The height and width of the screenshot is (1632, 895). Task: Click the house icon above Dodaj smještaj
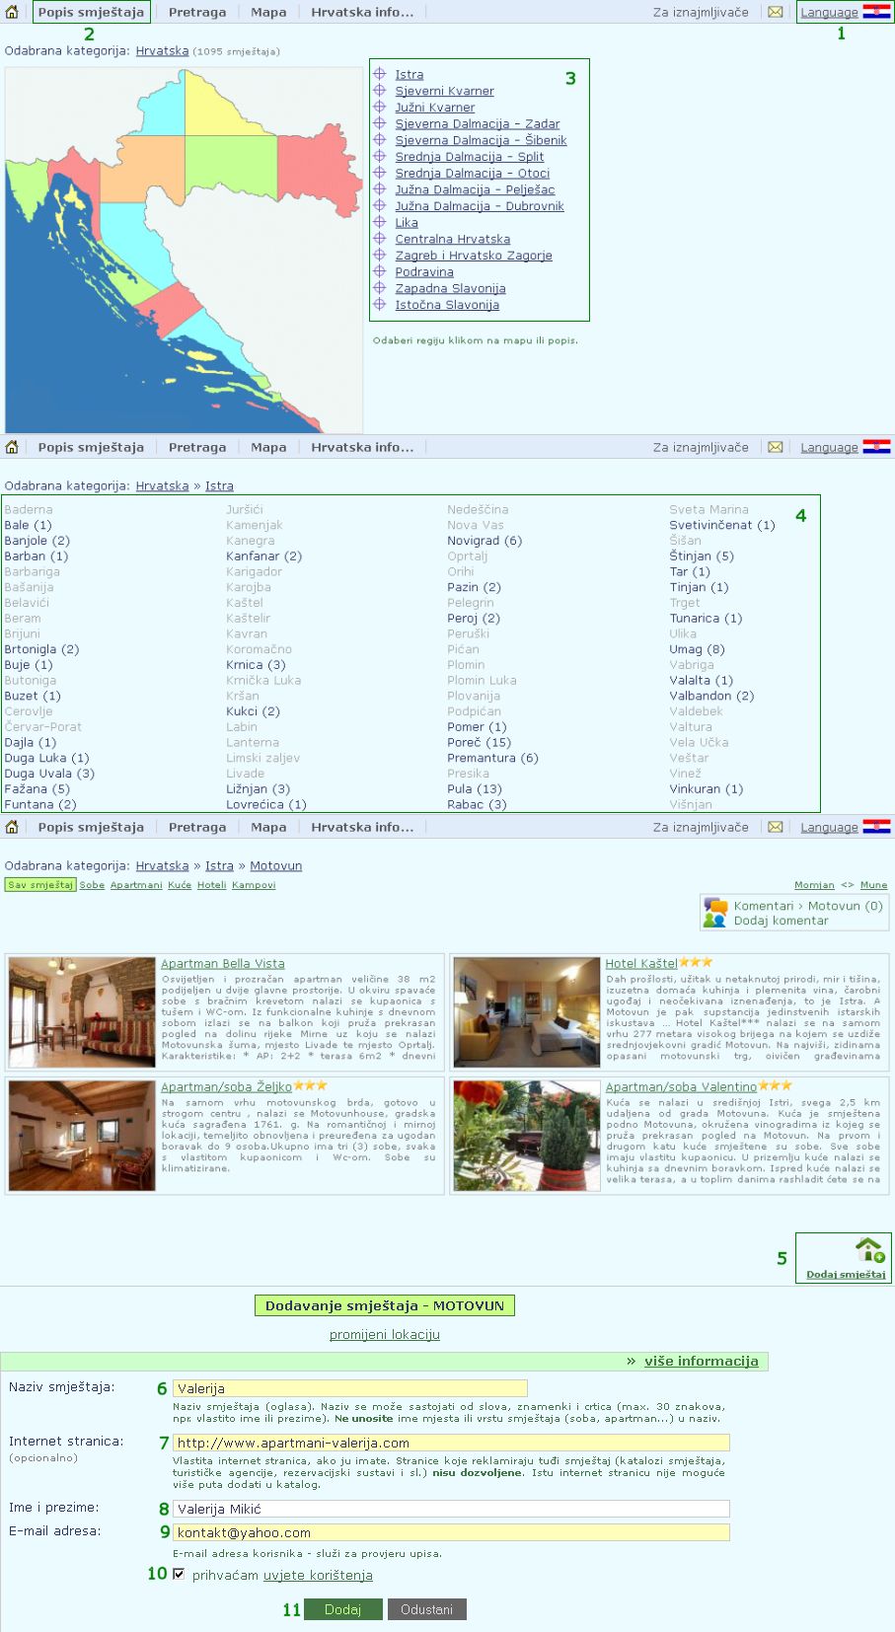869,1250
